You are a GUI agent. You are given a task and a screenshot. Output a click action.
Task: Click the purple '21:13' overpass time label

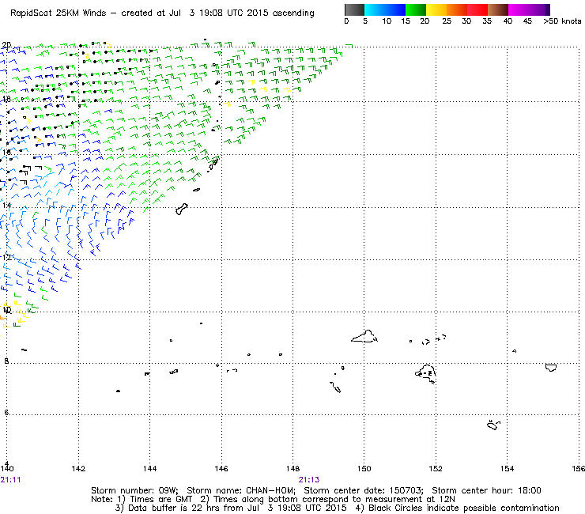309,480
